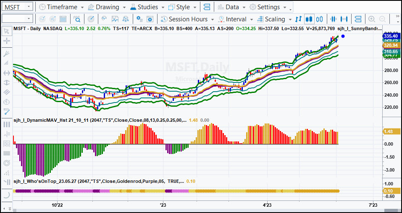Expand the Data dropdown arrow
This screenshot has width=402, height=213.
[x=244, y=8]
